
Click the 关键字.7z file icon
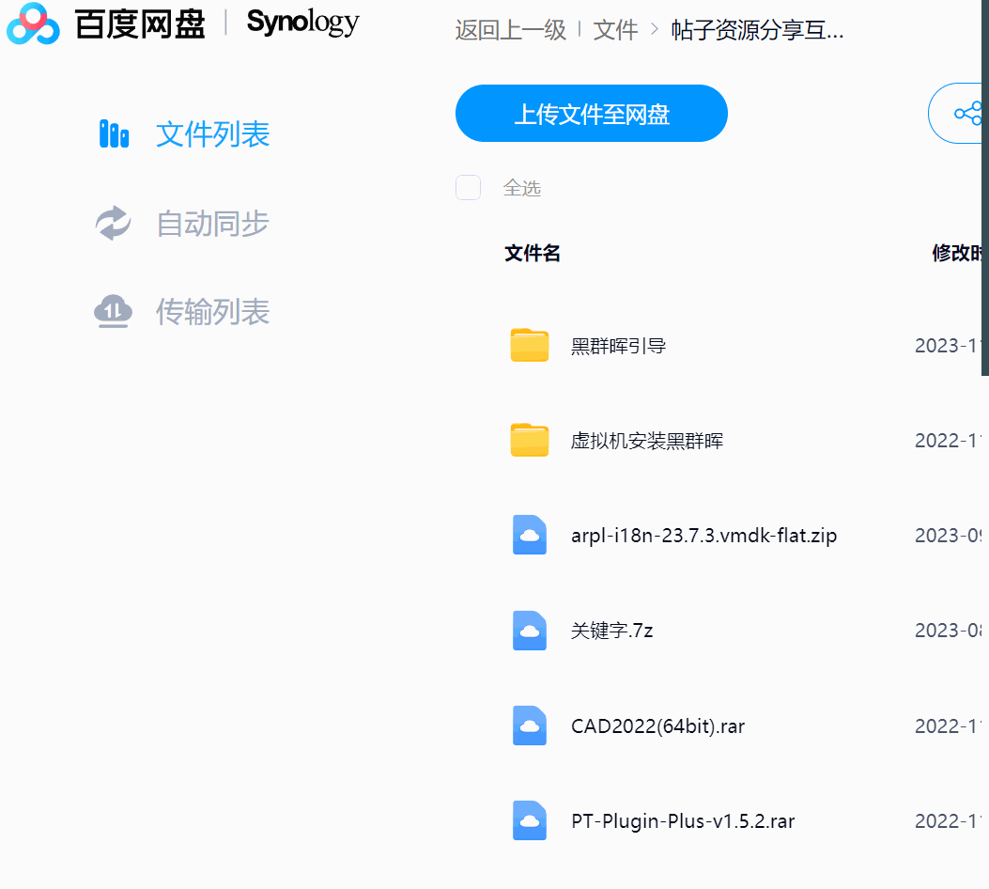530,631
